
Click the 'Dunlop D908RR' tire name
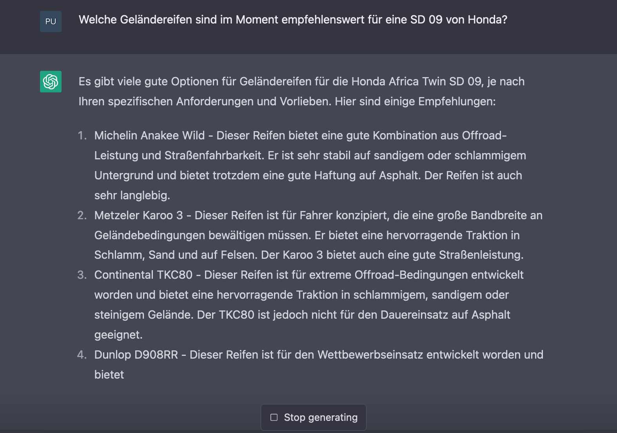(x=136, y=355)
